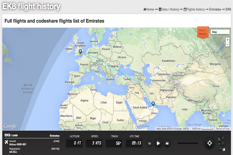Click the TRACK 56° readout
The width and height of the screenshot is (233, 155).
pyautogui.click(x=114, y=143)
